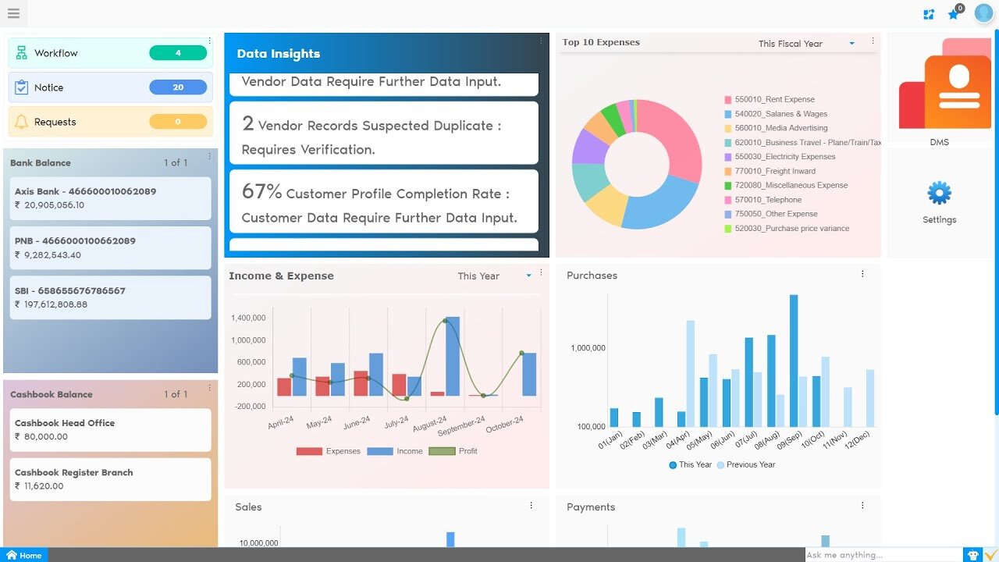Image resolution: width=999 pixels, height=562 pixels.
Task: Click the chatbot robot icon
Action: click(973, 555)
